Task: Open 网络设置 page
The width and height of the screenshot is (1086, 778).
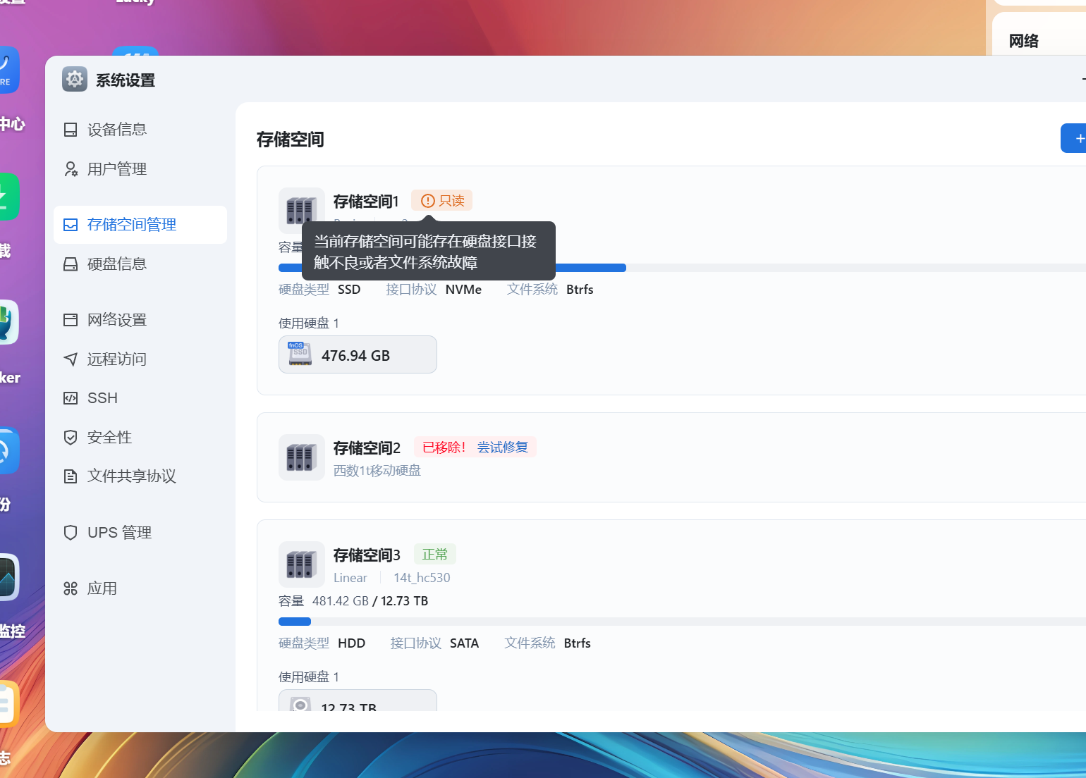Action: (x=140, y=320)
